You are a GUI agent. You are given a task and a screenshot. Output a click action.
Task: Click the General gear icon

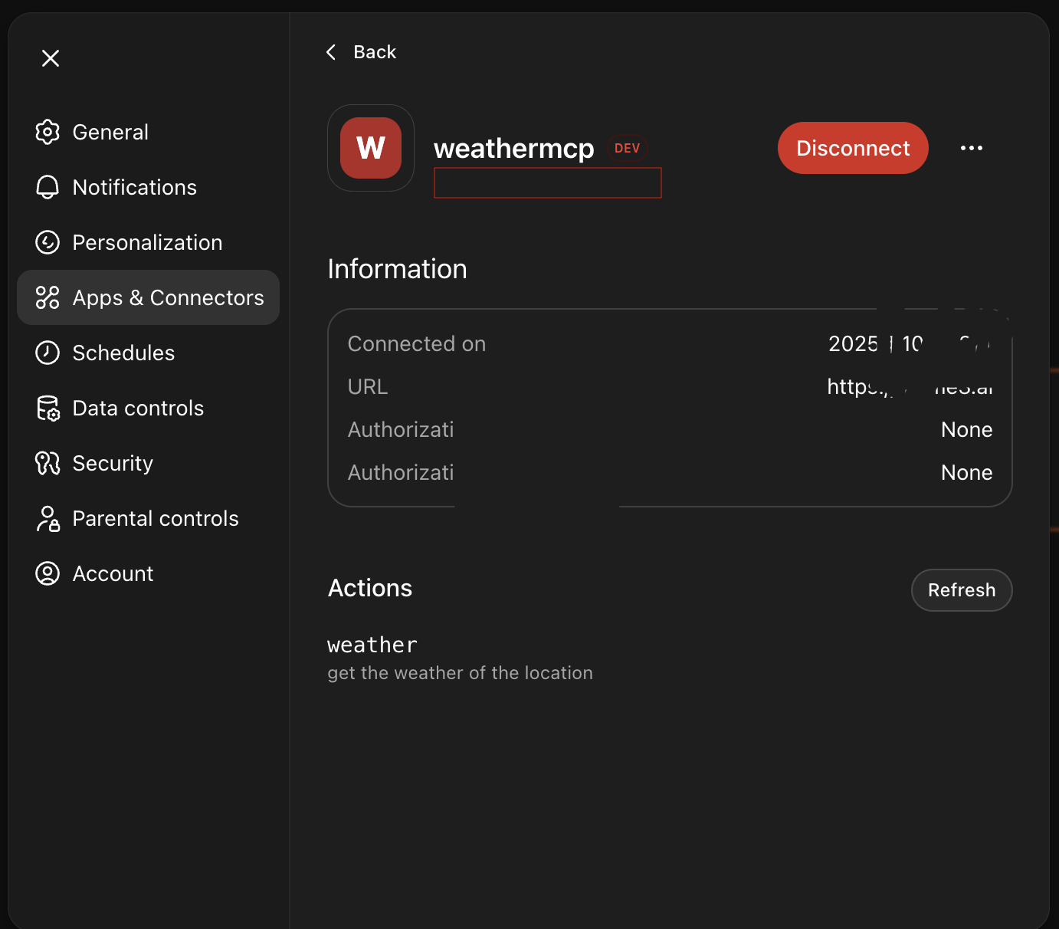coord(48,132)
